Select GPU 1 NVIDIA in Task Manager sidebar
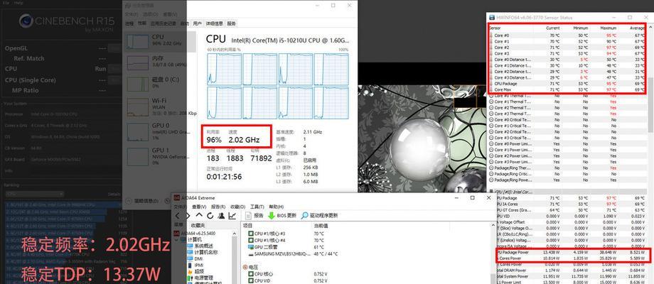The width and height of the screenshot is (654, 284). click(161, 155)
